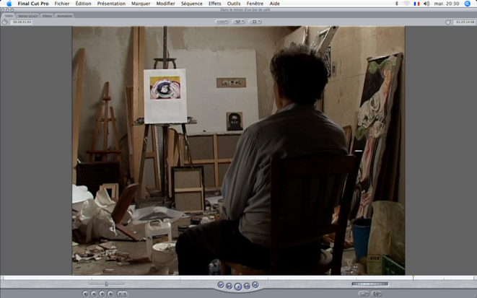Click the Bluetooth status icon
This screenshot has width=477, height=298.
click(x=397, y=4)
